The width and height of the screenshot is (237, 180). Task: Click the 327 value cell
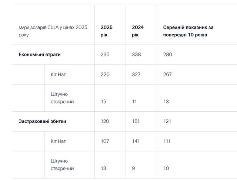click(x=136, y=74)
